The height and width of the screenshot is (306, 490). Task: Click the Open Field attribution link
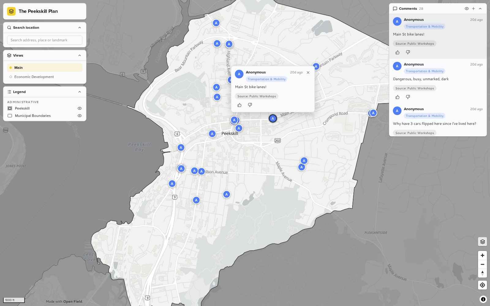tap(73, 301)
